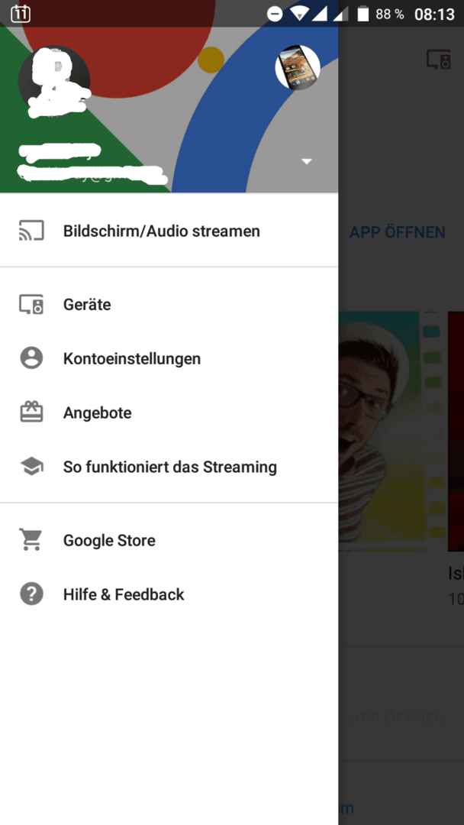Open Kontoeinstellungen
Viewport: 464px width, 825px height.
169,359
